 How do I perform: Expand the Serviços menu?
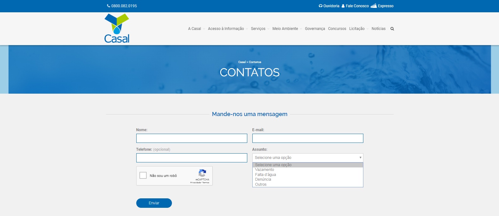258,29
